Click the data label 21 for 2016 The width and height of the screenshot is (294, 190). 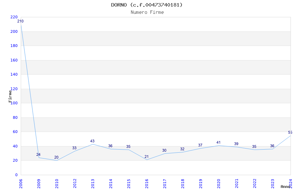click(146, 157)
